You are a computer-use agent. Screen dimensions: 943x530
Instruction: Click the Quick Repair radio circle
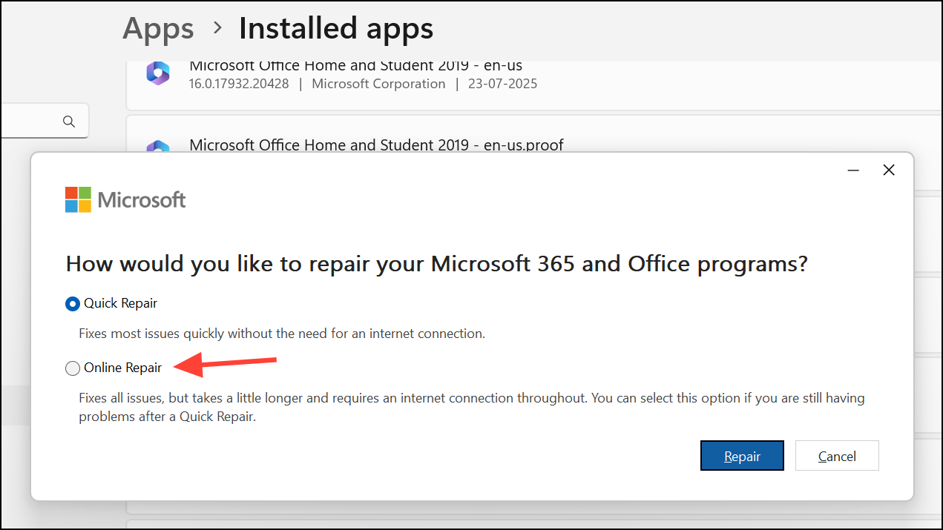(72, 303)
